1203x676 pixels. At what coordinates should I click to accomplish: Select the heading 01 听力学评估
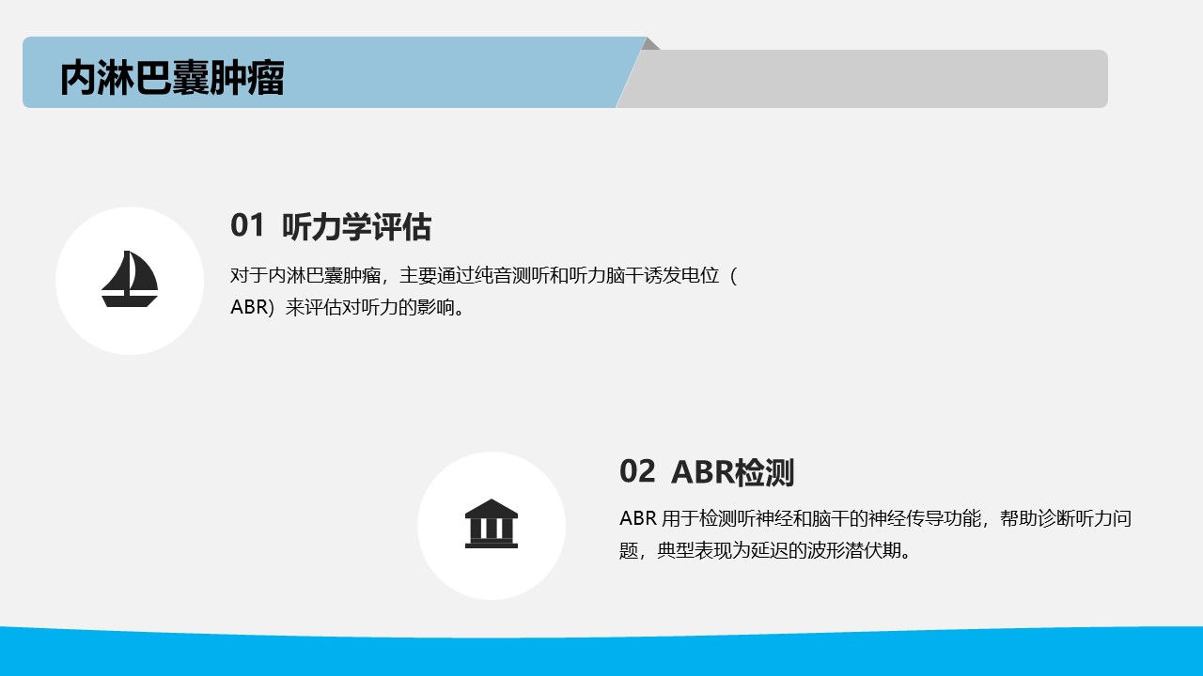click(331, 226)
